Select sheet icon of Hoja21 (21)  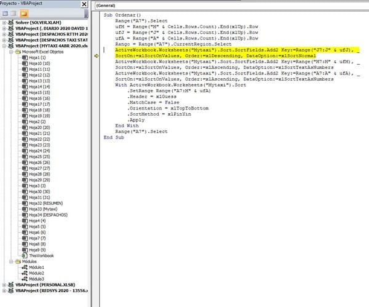[x=25, y=134]
